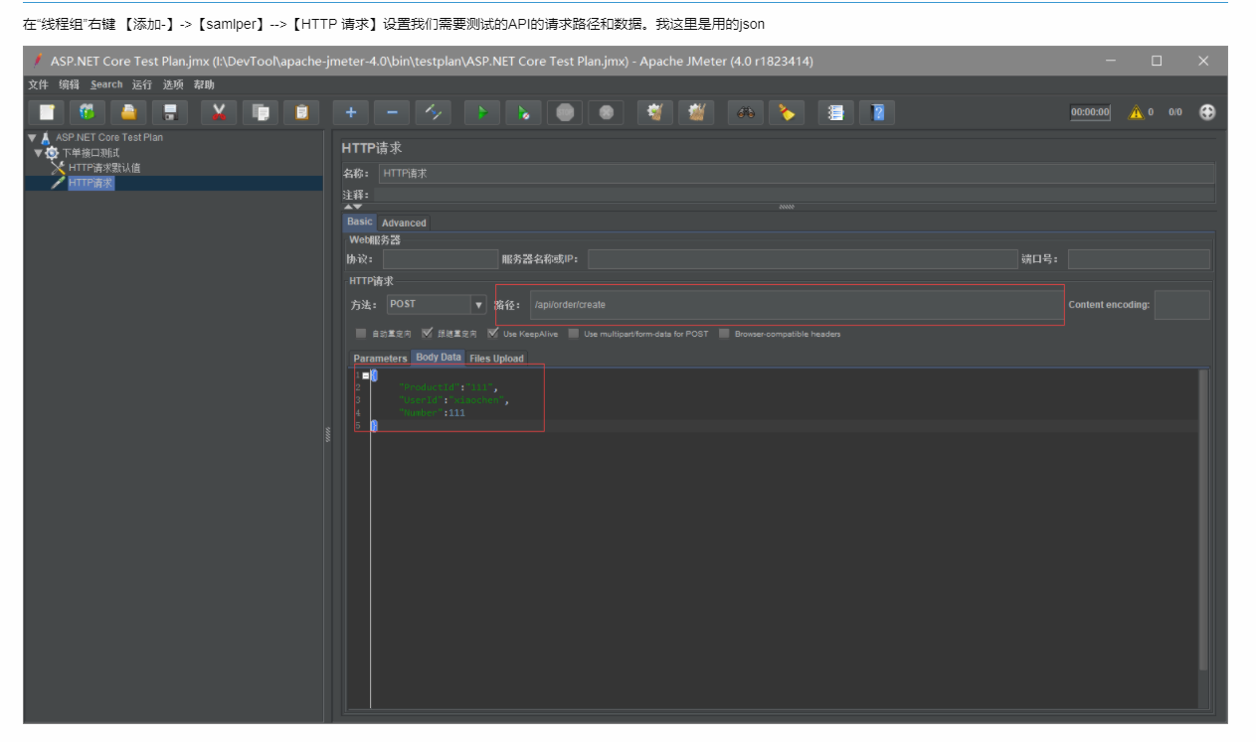
Task: Click the Clear All results icon
Action: coord(696,112)
